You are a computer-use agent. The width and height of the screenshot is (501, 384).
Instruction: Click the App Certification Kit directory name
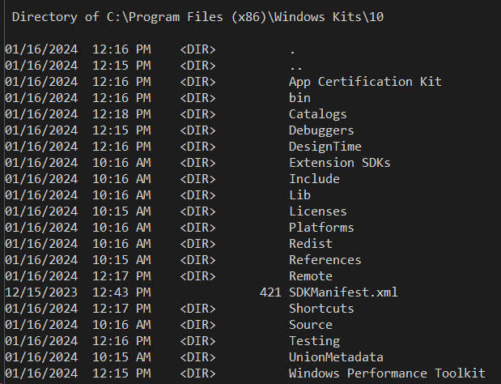click(x=365, y=82)
